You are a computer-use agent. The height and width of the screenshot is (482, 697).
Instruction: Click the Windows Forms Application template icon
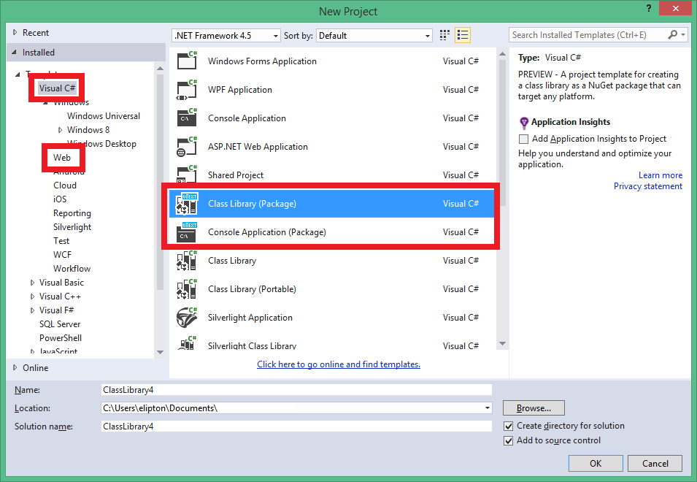pos(187,61)
